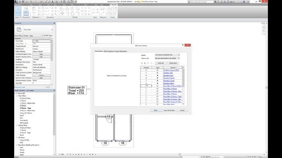Click the Aligned Dimension icon in quick access toolbar
Image resolution: width=282 pixels, height=158 pixels.
[46, 2]
